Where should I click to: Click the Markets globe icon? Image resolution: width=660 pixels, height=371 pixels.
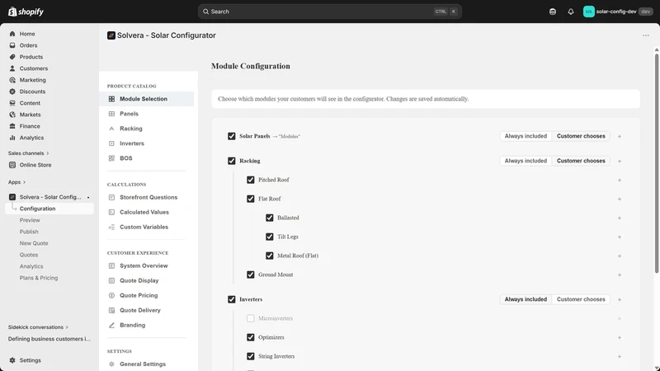12,115
